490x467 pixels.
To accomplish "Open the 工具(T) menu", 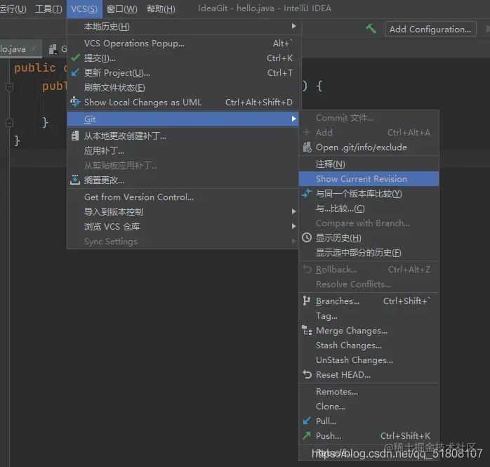I will [x=48, y=8].
